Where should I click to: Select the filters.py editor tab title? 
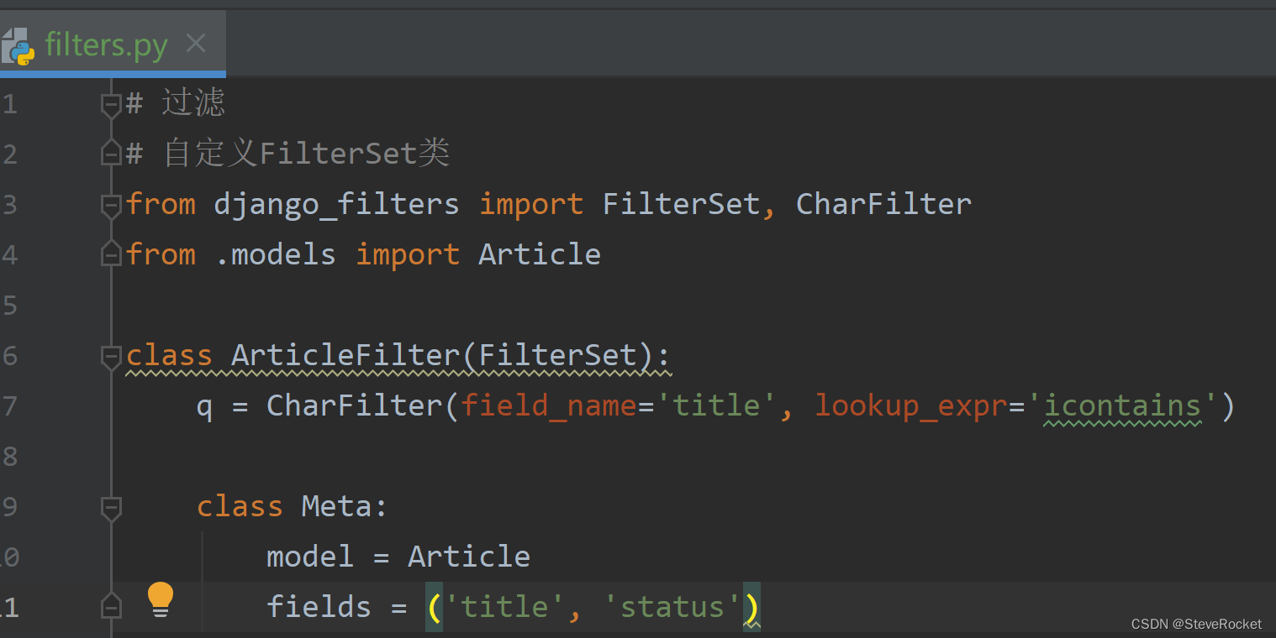pos(105,45)
